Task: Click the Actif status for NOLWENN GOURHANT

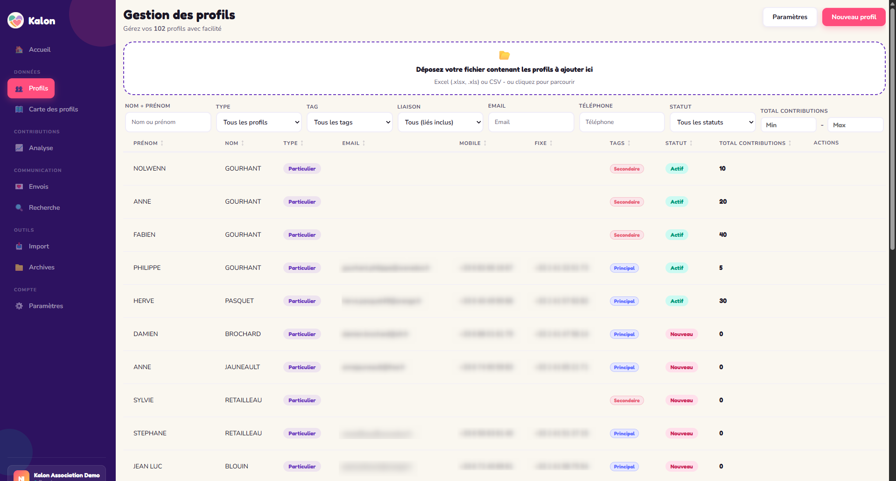Action: tap(677, 169)
